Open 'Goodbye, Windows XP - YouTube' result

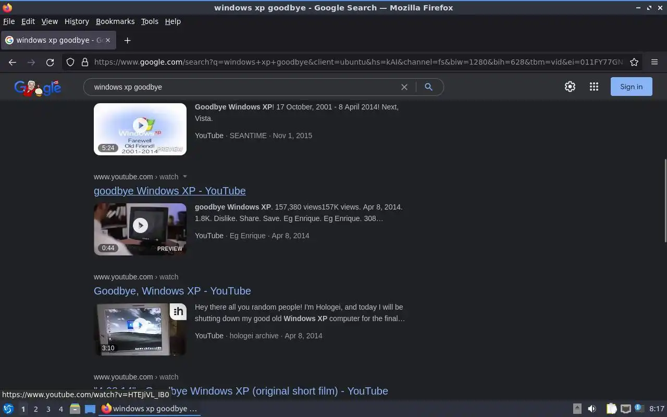[172, 291]
